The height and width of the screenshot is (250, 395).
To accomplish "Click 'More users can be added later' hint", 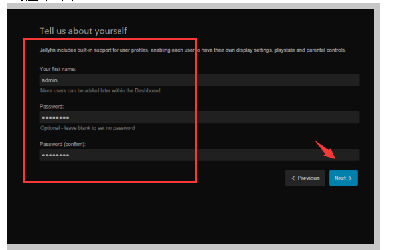I will tap(101, 91).
